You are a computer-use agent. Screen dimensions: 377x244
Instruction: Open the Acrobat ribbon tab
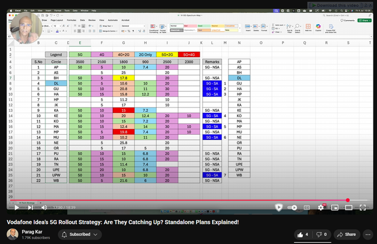tap(125, 20)
